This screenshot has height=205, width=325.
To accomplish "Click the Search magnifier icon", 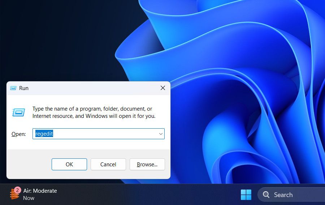I will point(266,195).
